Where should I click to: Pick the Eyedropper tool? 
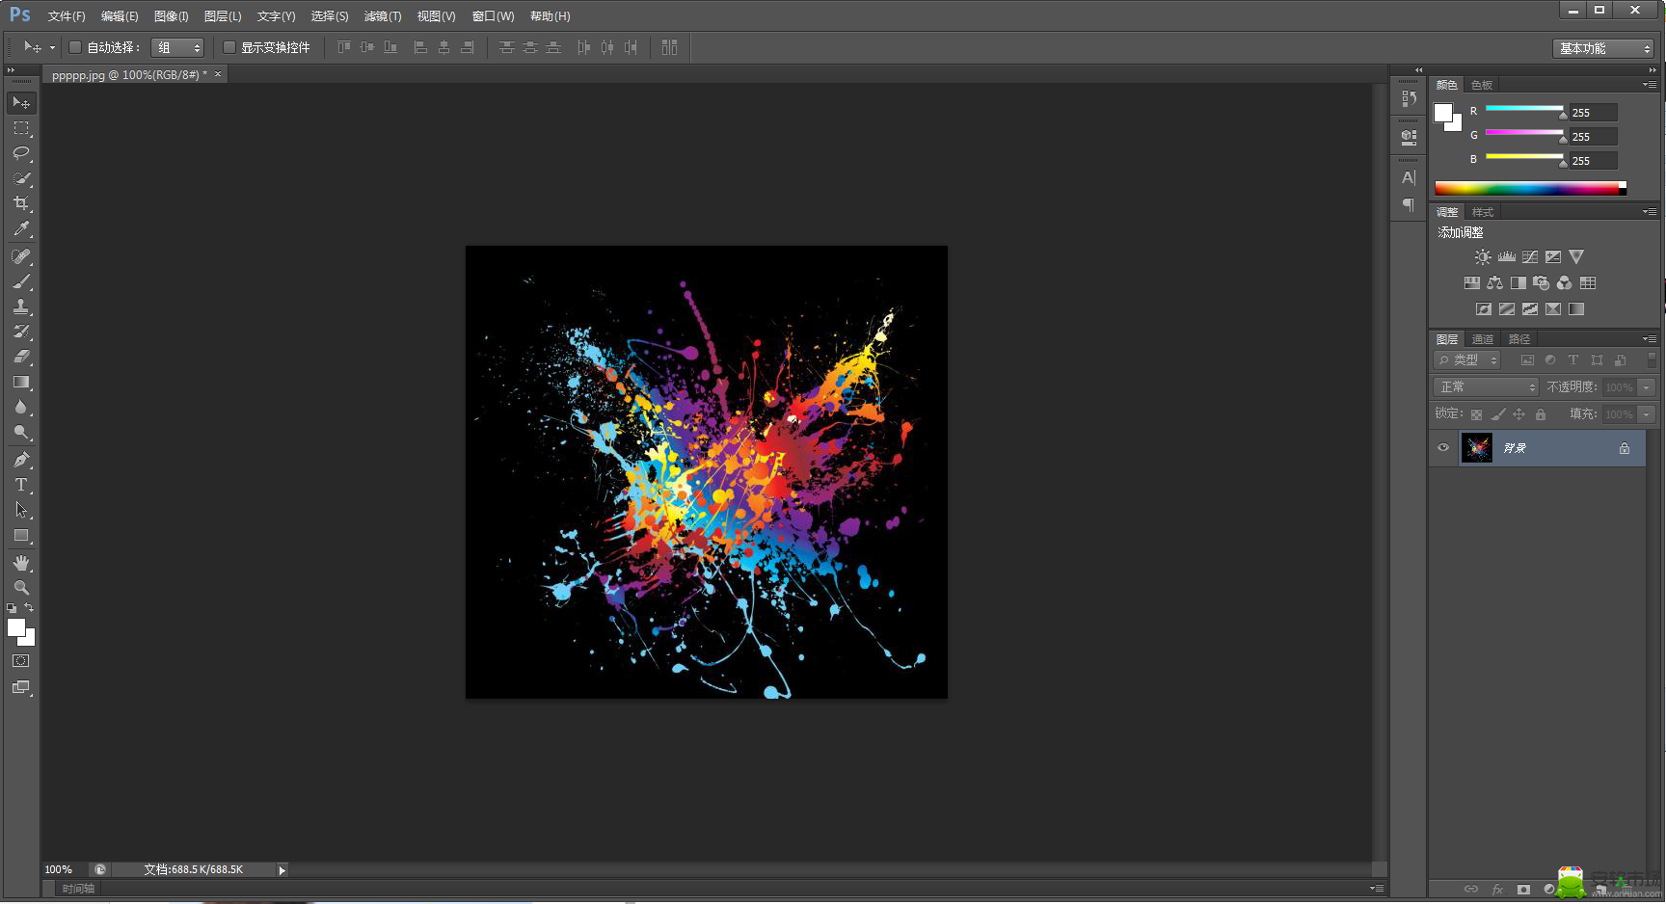[x=21, y=228]
